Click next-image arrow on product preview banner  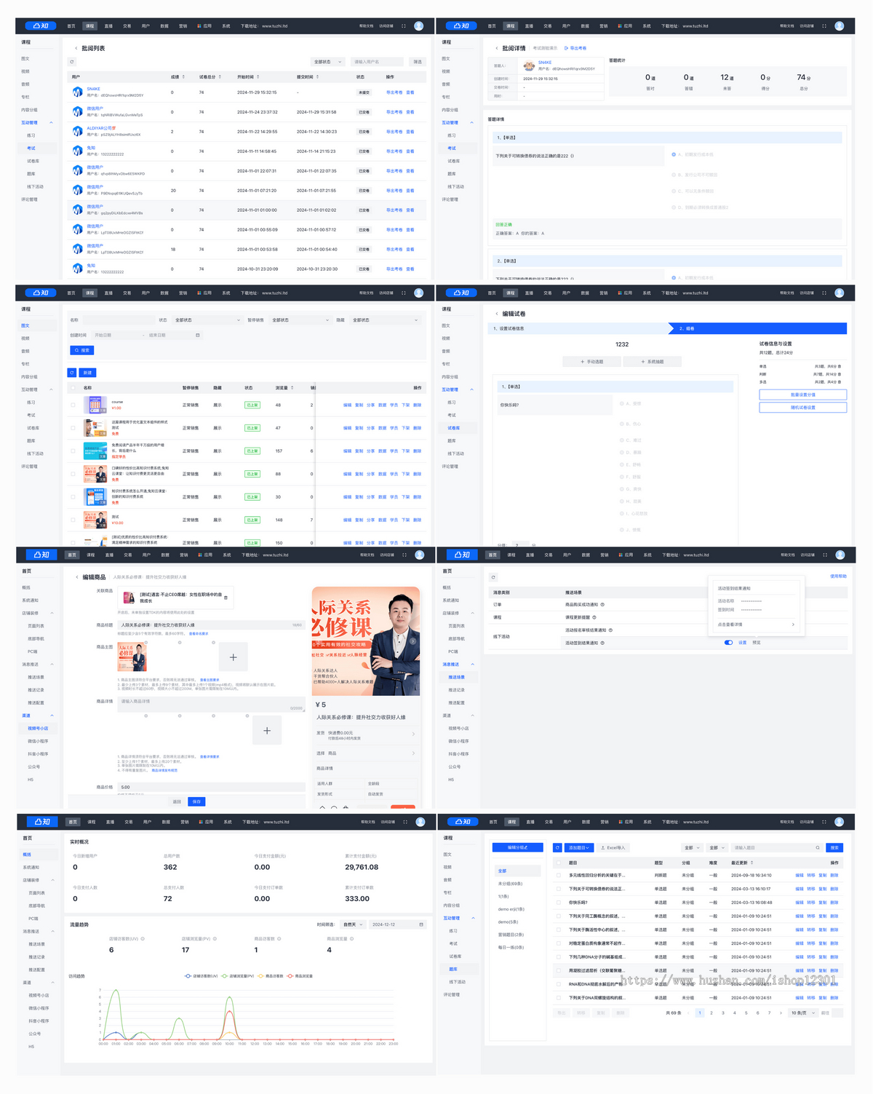point(412,641)
